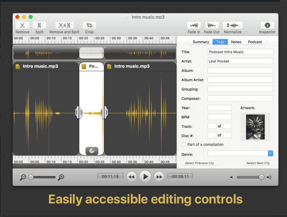
Task: Click the Disc total field after 'of'
Action: (227, 135)
